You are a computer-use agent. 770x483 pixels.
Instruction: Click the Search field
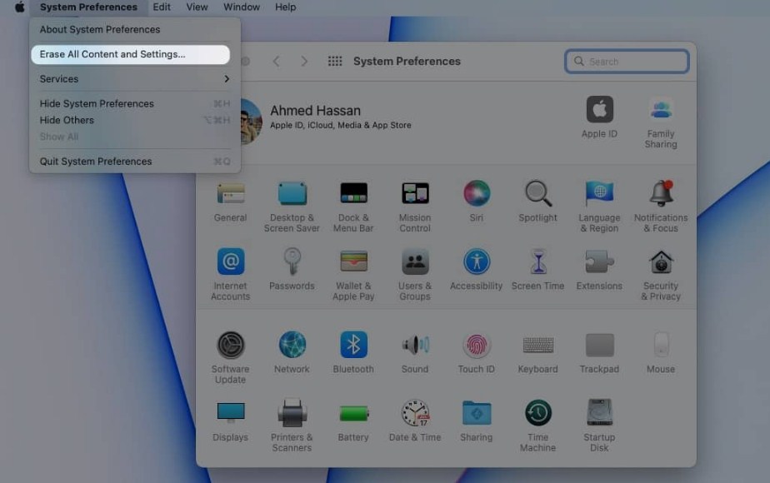[627, 62]
